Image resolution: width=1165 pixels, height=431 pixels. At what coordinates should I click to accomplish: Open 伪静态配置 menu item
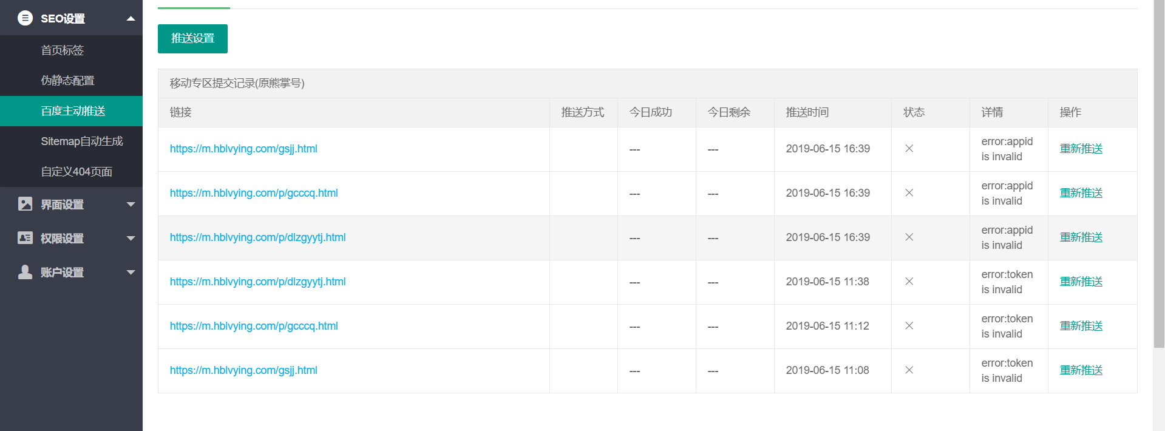pyautogui.click(x=67, y=81)
